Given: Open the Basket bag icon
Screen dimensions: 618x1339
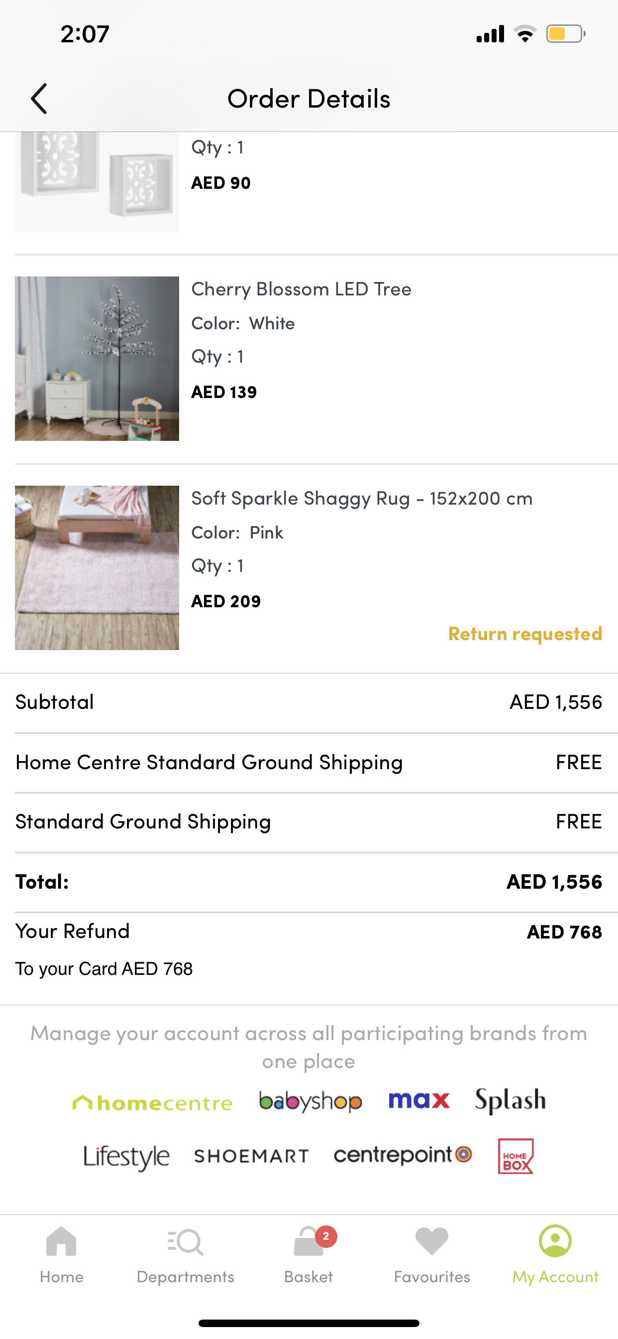Looking at the screenshot, I should [x=309, y=1242].
